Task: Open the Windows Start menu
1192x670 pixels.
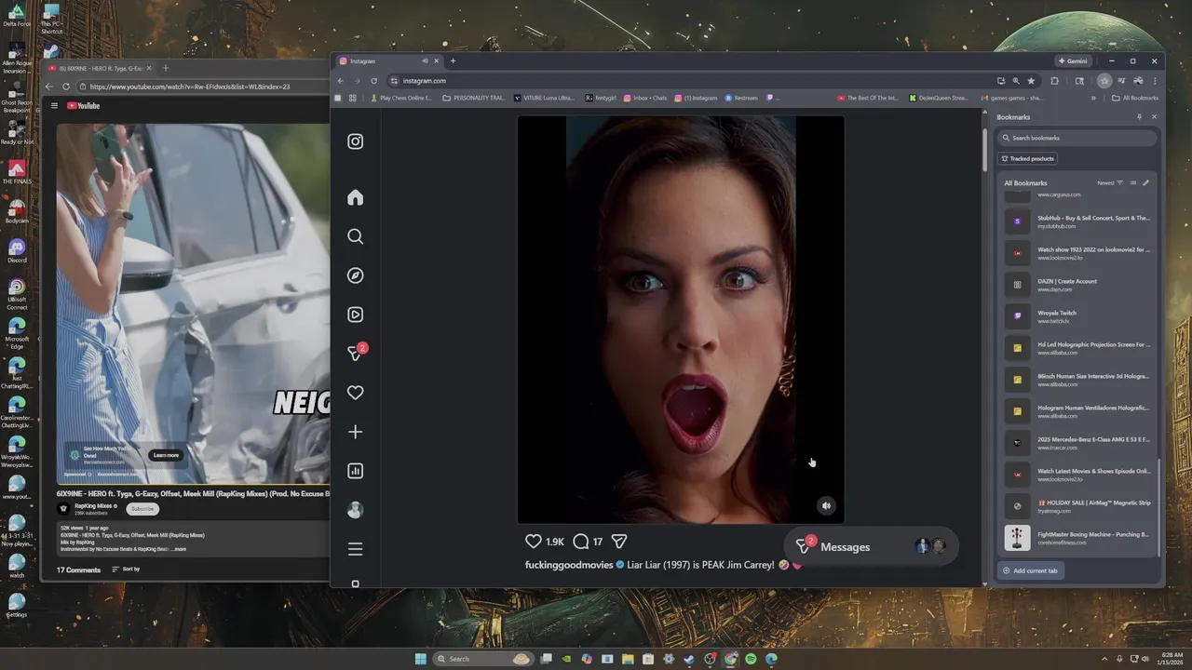Action: click(421, 659)
